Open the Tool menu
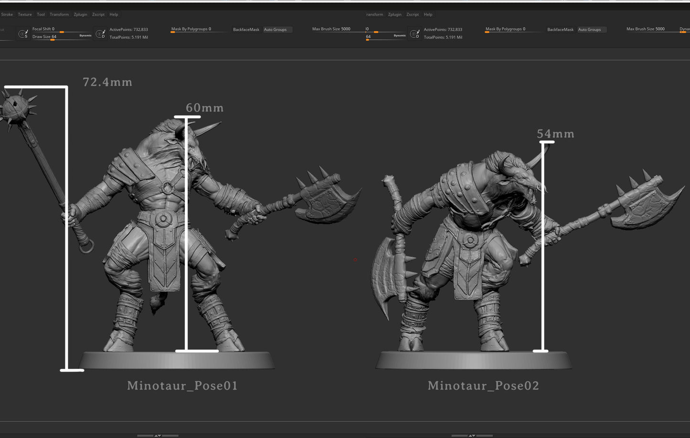The height and width of the screenshot is (438, 690). [41, 14]
